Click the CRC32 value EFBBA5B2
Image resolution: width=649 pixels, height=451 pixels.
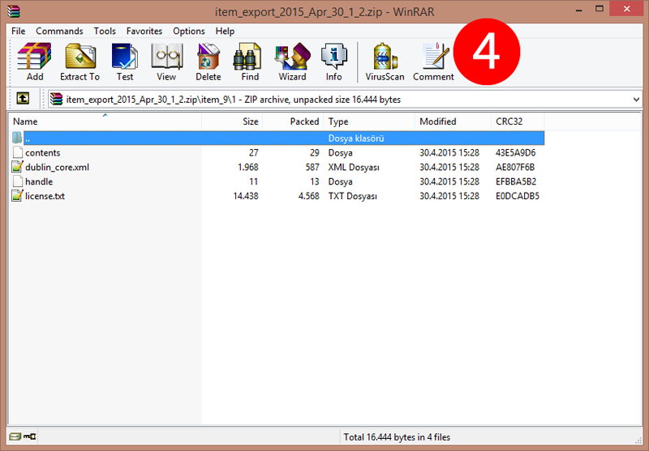[x=516, y=181]
